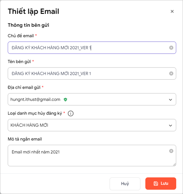Viewport: 183px width, 194px height.
Task: Open the hungnt.ithust@gmail.com sender dropdown
Action: click(x=92, y=99)
